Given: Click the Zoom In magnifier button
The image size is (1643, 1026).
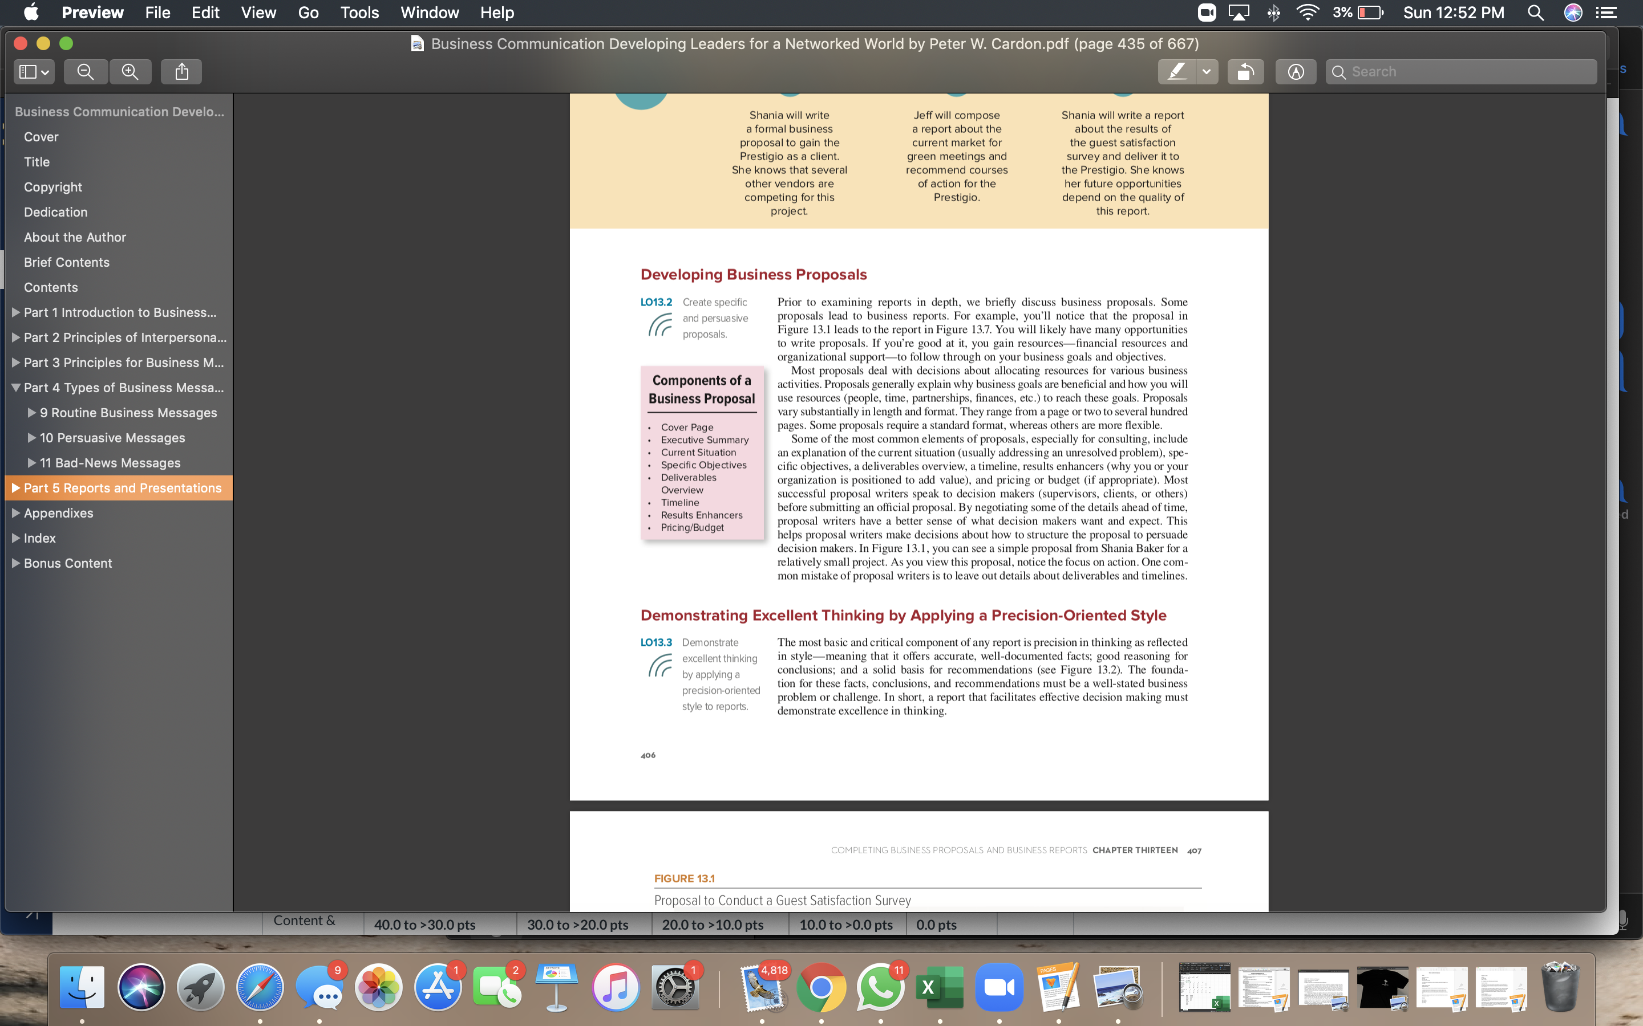Looking at the screenshot, I should coord(130,72).
